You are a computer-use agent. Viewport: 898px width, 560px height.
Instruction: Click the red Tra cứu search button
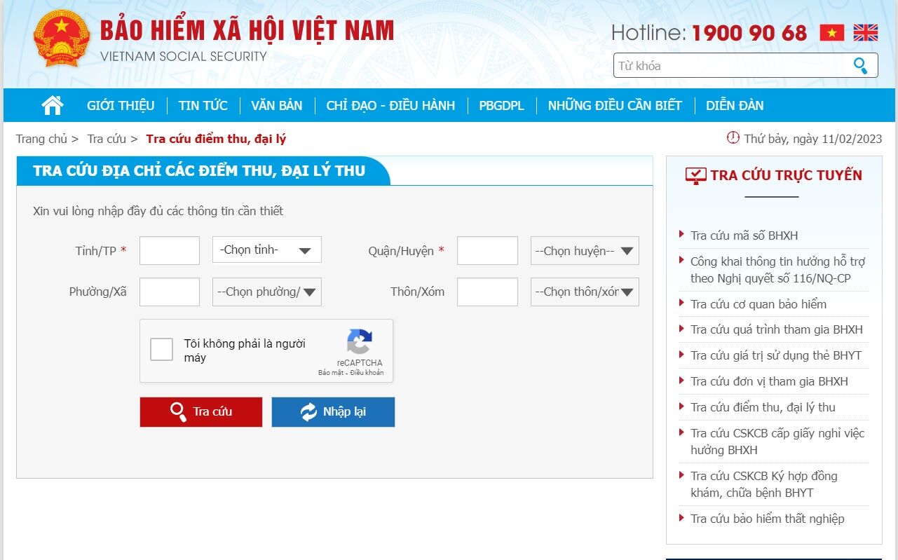(201, 412)
